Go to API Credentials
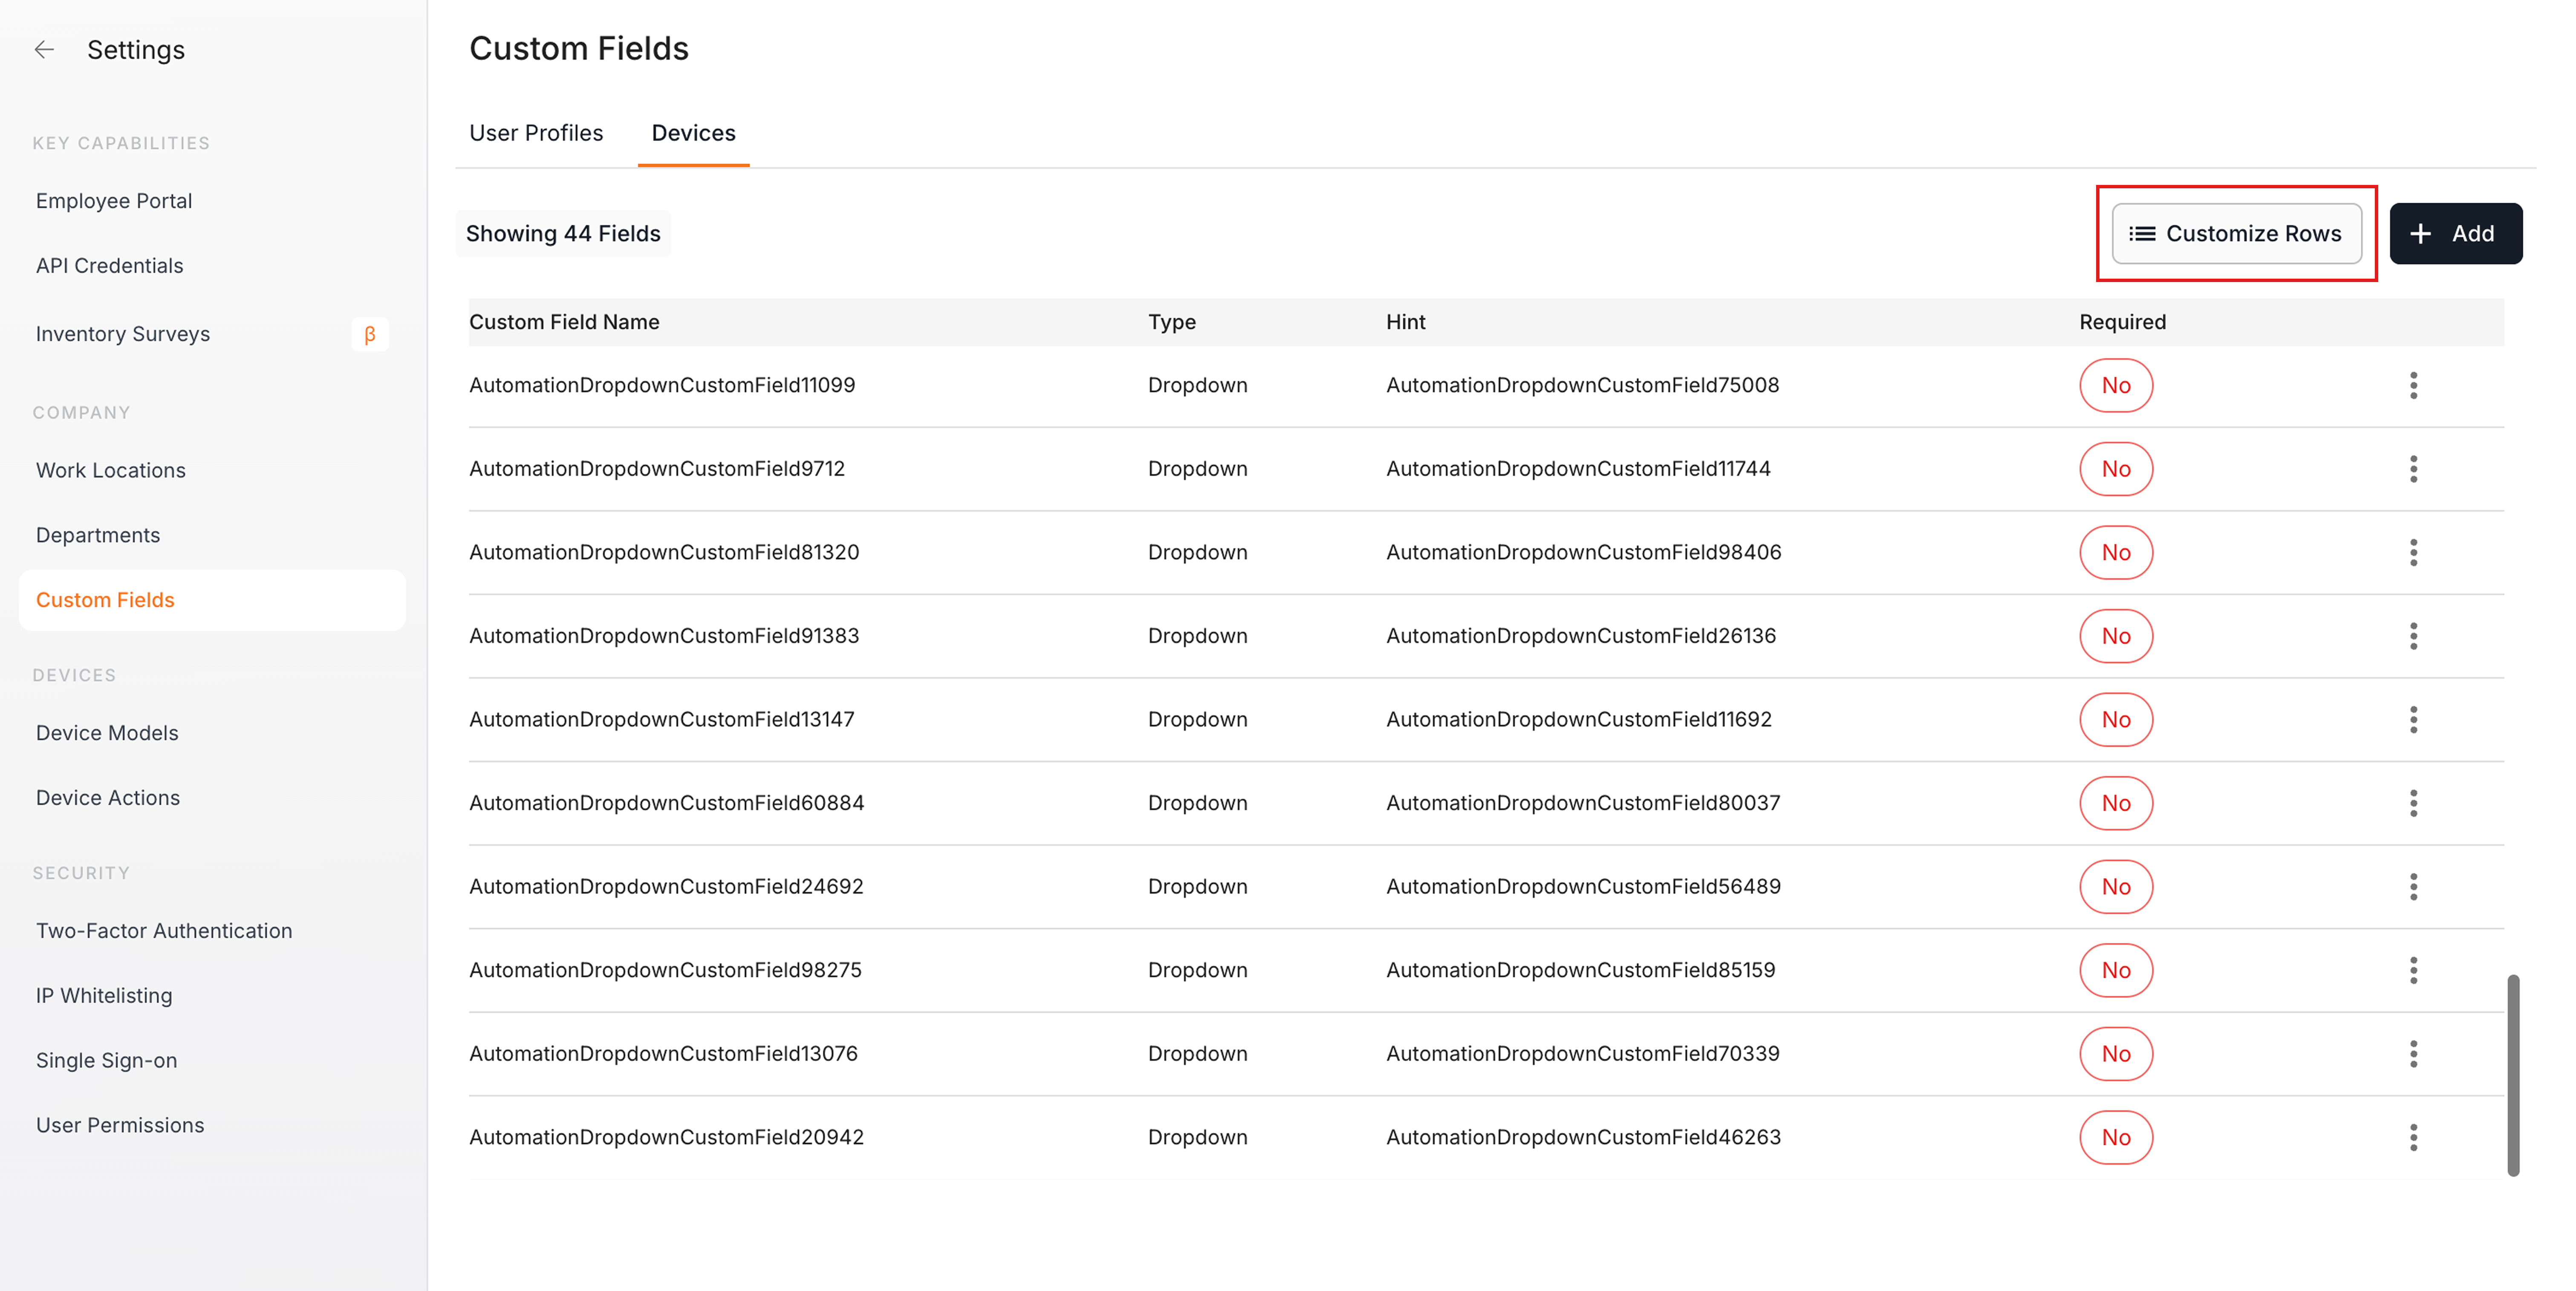The image size is (2576, 1291). (x=110, y=266)
